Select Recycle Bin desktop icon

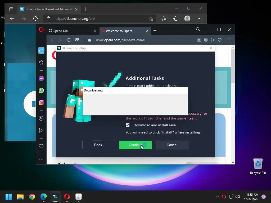tap(258, 167)
